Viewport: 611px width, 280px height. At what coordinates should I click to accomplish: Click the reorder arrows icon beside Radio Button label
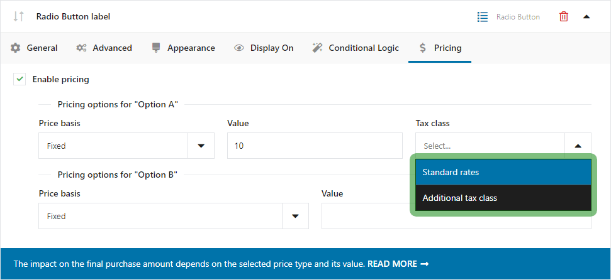click(x=18, y=17)
